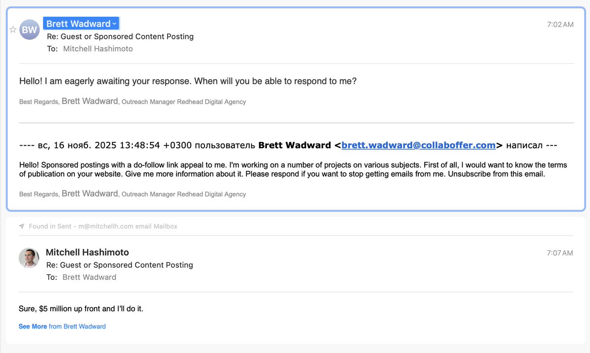Select "Found in Sent" mailbox label
Screen dimensions: 590x353
103,226
